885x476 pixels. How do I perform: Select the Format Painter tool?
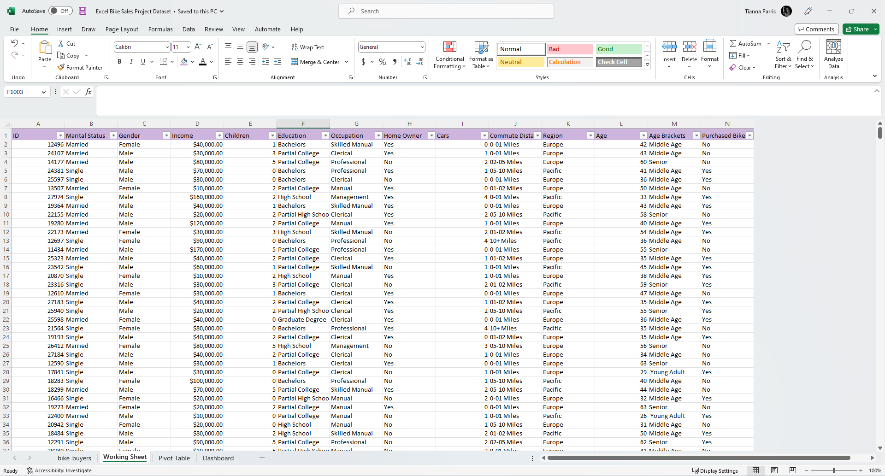81,67
